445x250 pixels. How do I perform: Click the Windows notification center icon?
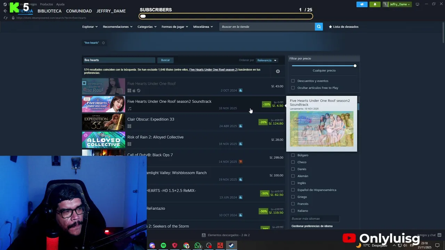tap(437, 245)
